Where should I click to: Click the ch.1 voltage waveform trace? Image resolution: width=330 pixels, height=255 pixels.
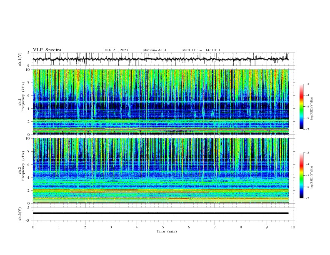tap(160, 59)
